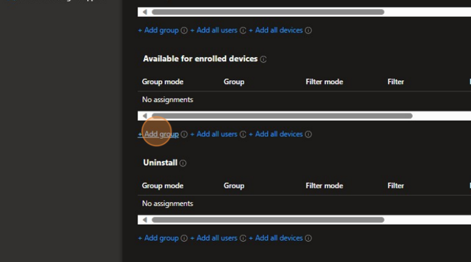Click info icon after Add all devices under Available for enrolled devices
The height and width of the screenshot is (262, 471).
(x=308, y=135)
